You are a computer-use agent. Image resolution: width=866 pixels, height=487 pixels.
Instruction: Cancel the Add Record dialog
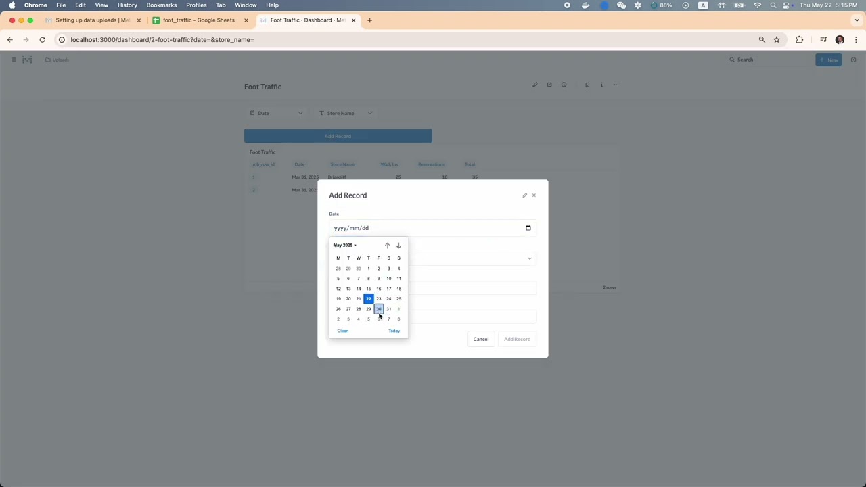tap(481, 339)
